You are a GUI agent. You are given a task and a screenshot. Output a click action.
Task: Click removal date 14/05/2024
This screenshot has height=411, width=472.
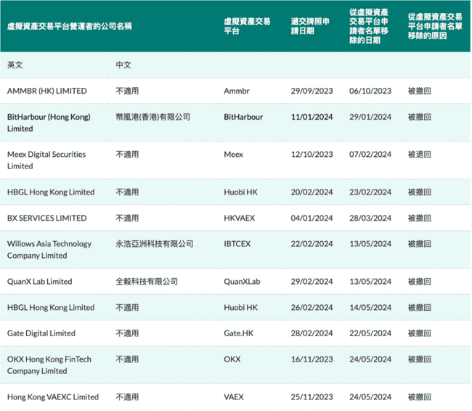pos(370,307)
